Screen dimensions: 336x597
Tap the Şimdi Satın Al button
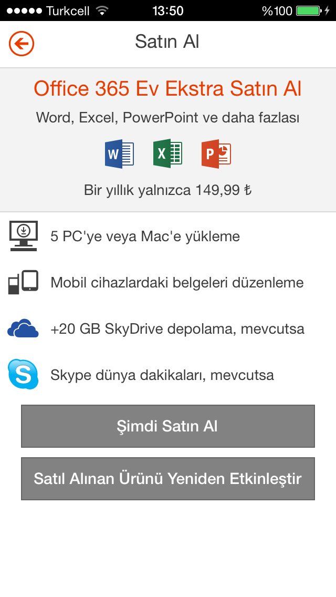coord(168,426)
